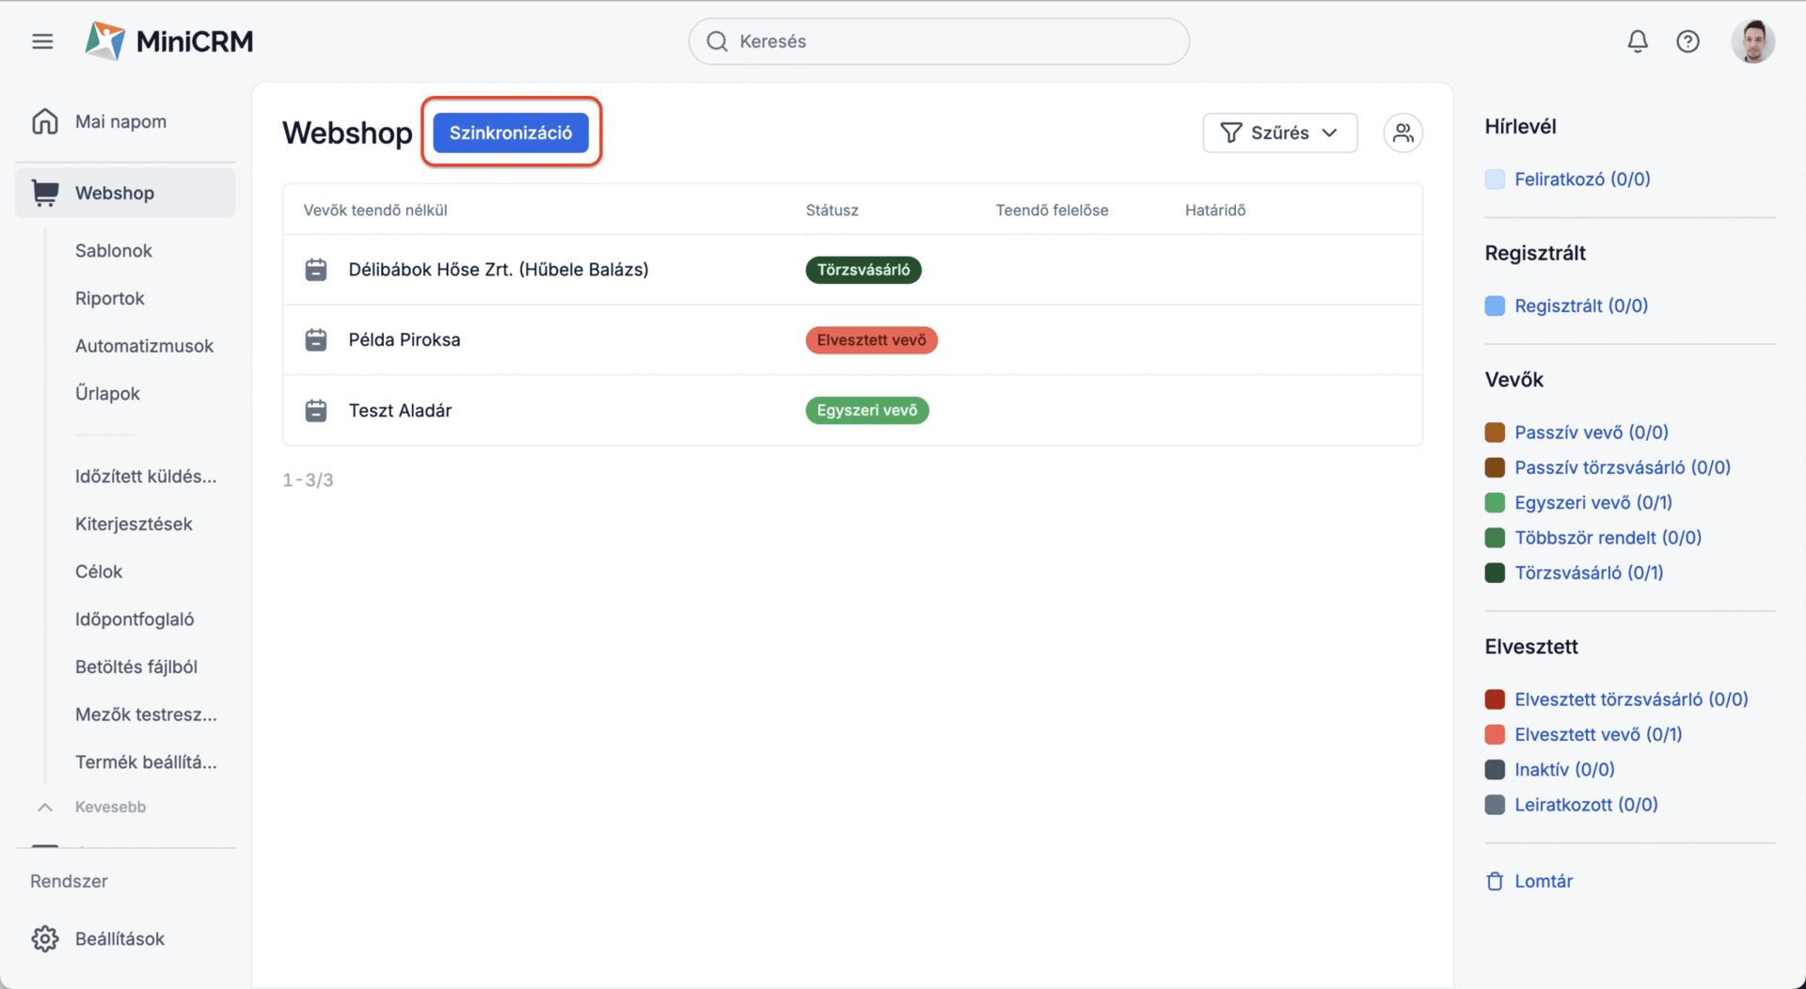This screenshot has width=1806, height=989.
Task: Filter by Elvesztett vevő (0/1) link
Action: (x=1598, y=734)
